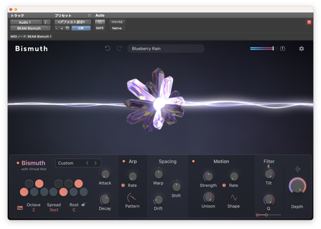Open the Blueberry Rain preset browser
321x229 pixels.
[x=166, y=49]
